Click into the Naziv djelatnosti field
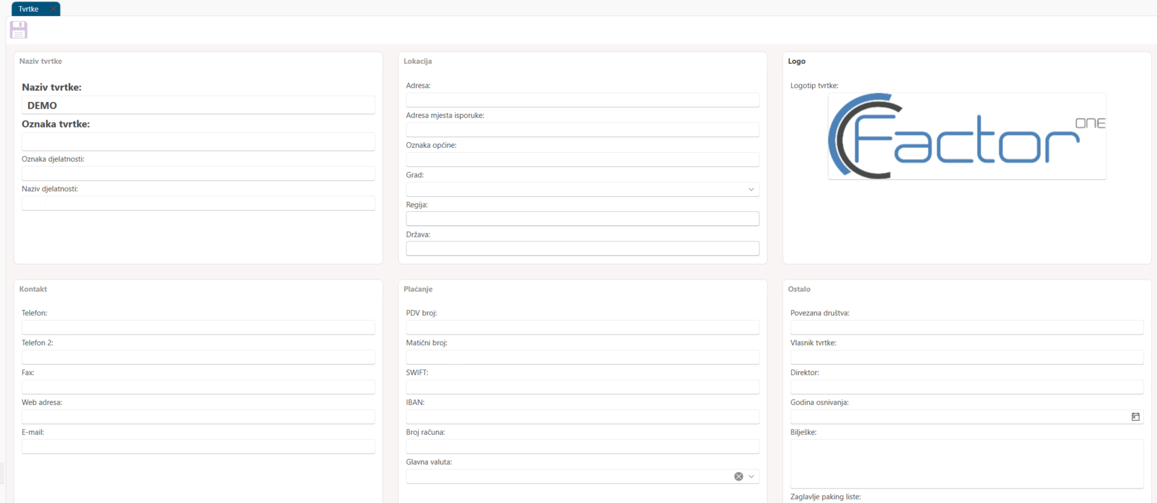 [x=198, y=203]
